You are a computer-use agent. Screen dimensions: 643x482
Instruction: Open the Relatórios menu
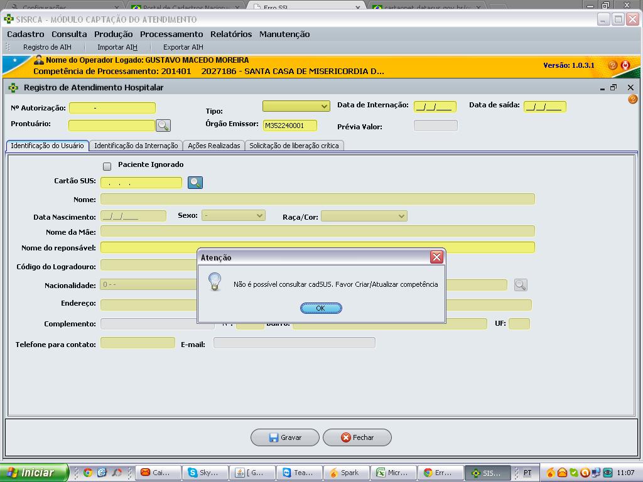[230, 34]
